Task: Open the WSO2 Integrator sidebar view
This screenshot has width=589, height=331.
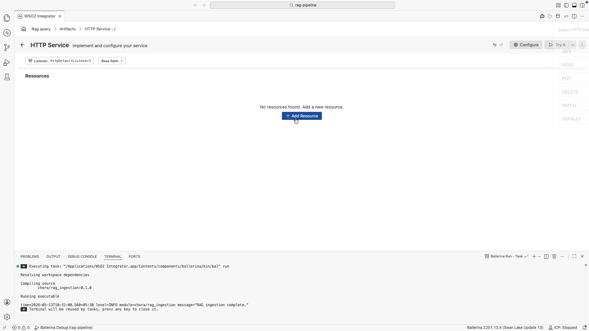Action: (x=7, y=33)
